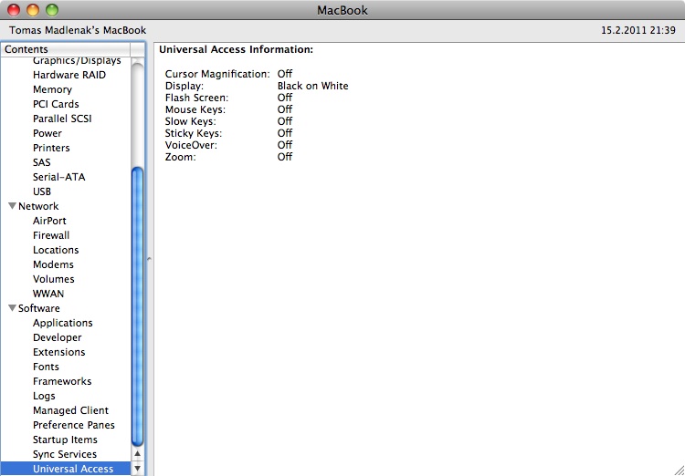Select Memory in the sidebar

click(52, 89)
